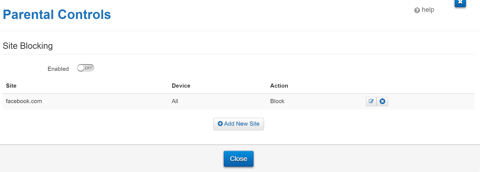Click the plus icon on Add New Site
This screenshot has height=172, width=480.
(220, 124)
